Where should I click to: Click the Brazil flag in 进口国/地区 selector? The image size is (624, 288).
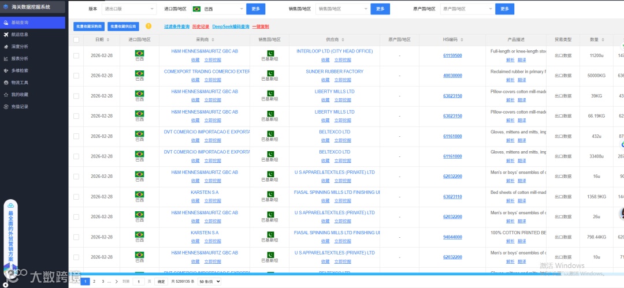[x=196, y=9]
